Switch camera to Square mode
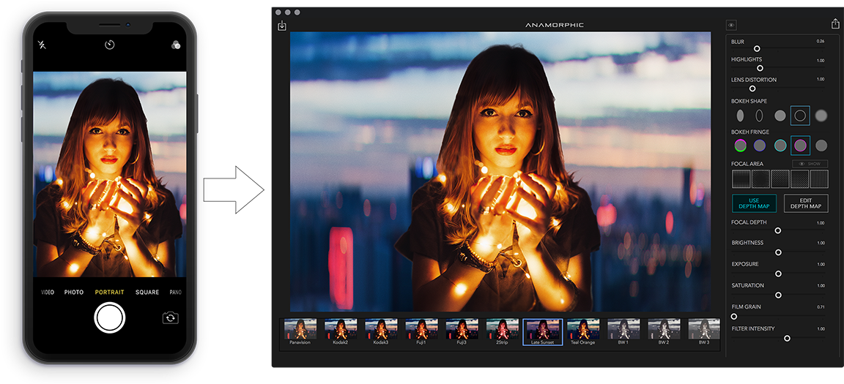The width and height of the screenshot is (844, 384). click(x=147, y=293)
